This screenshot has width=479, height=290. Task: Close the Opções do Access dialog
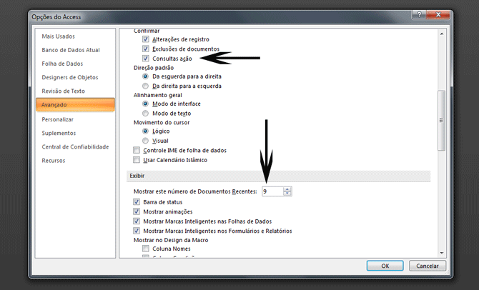tap(438, 14)
